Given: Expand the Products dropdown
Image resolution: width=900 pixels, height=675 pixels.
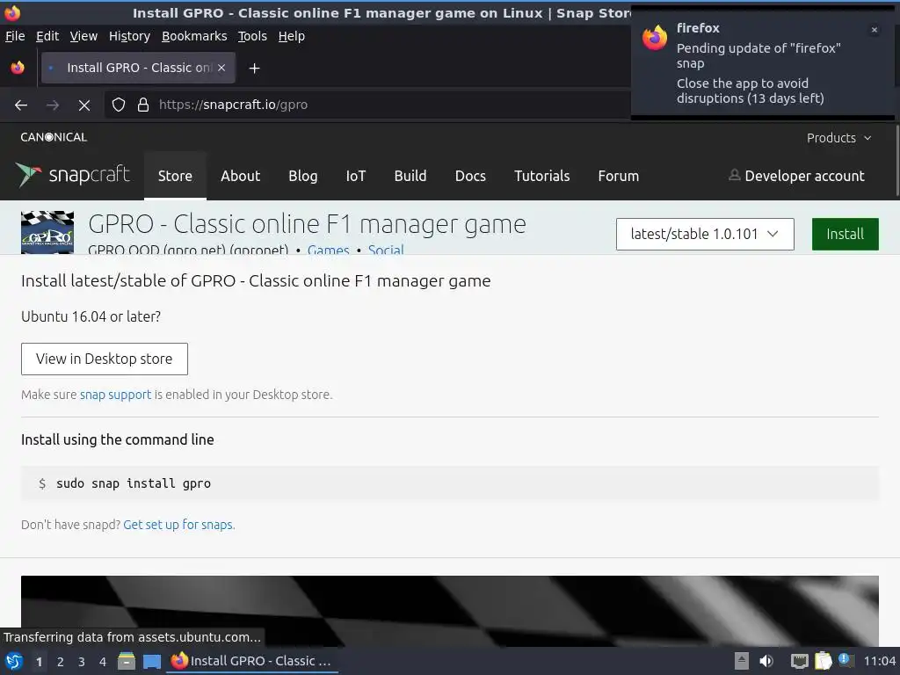Looking at the screenshot, I should point(838,138).
